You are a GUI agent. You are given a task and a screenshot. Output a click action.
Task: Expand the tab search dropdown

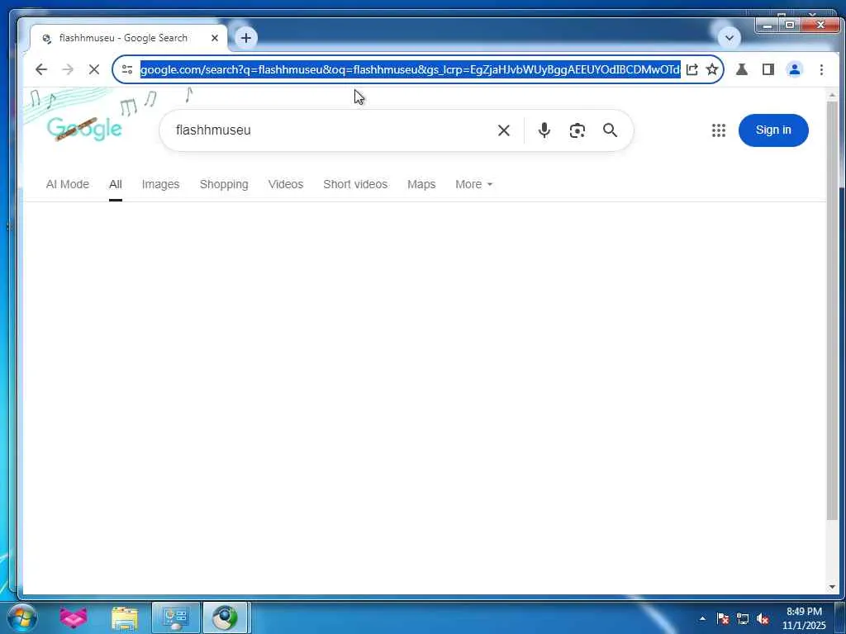tap(730, 38)
